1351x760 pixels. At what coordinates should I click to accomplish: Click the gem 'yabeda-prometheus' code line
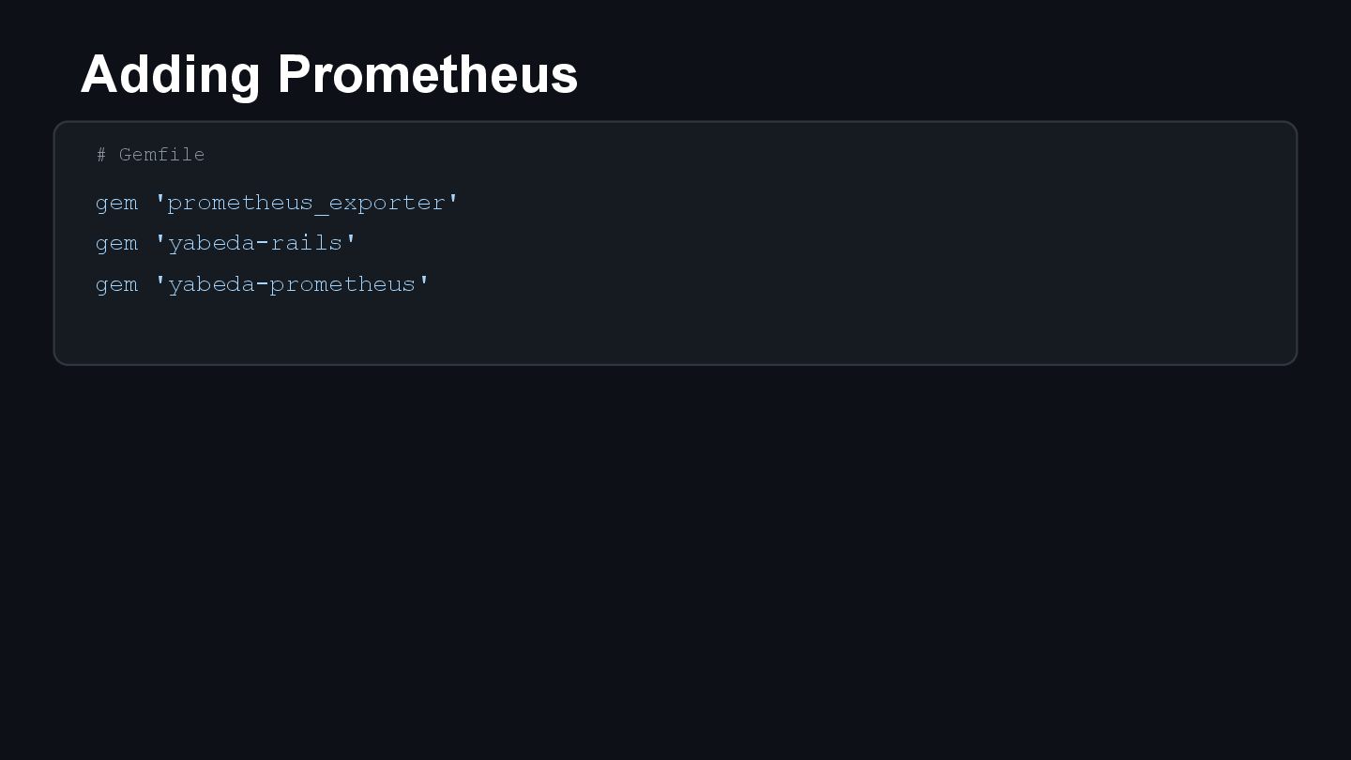(x=263, y=284)
